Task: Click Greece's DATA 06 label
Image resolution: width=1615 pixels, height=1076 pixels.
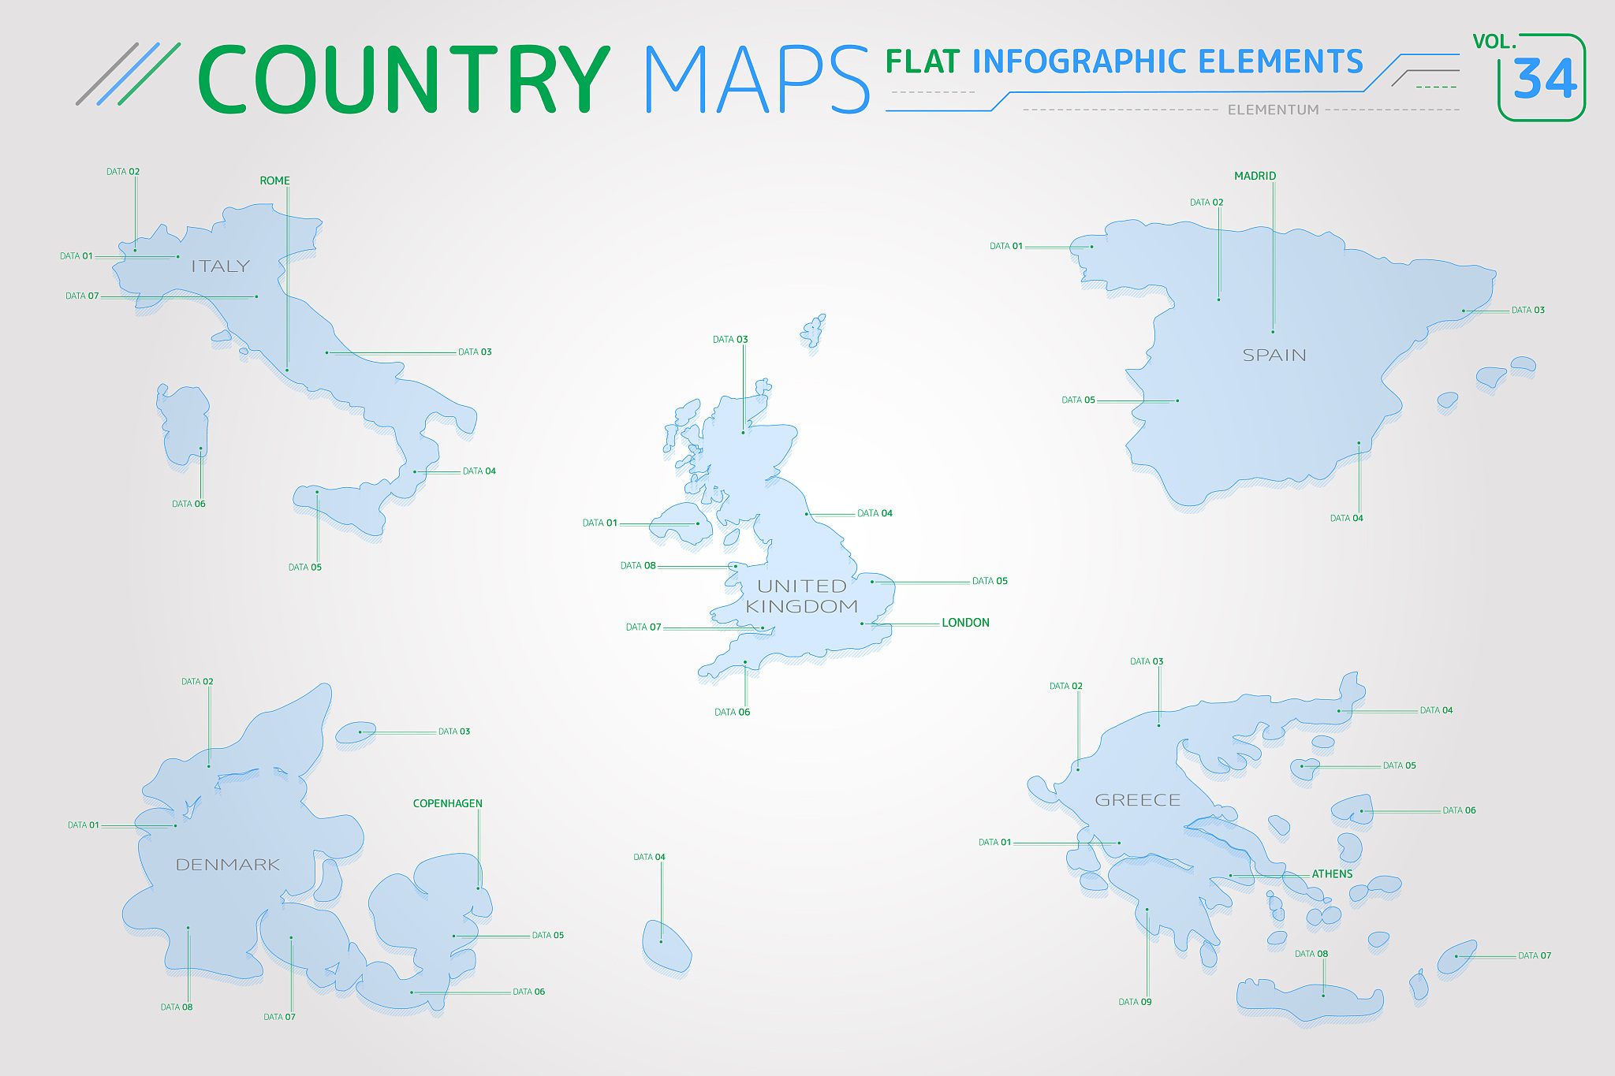Action: [1459, 811]
